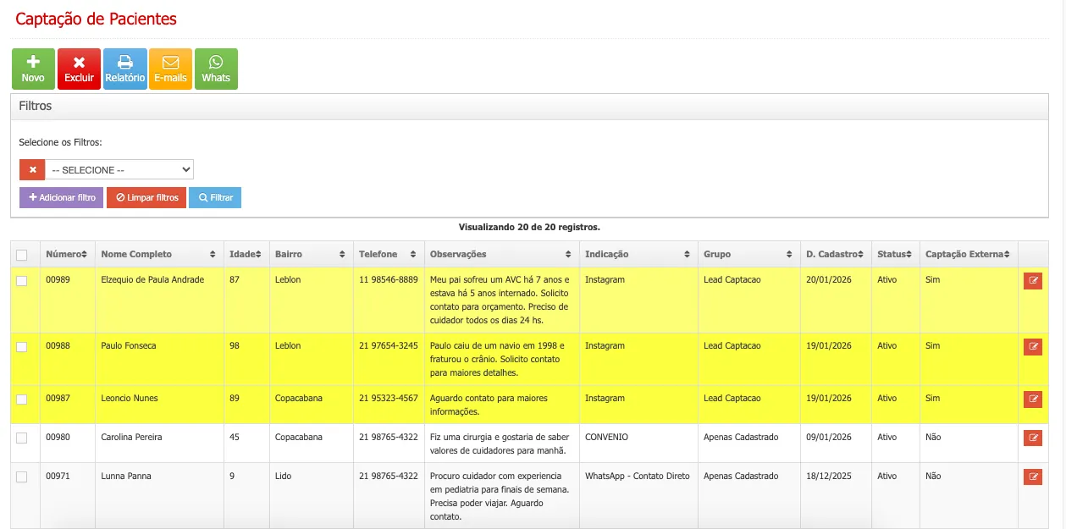This screenshot has width=1066, height=529.
Task: Click registration date 09/01/2026
Action: pos(827,437)
